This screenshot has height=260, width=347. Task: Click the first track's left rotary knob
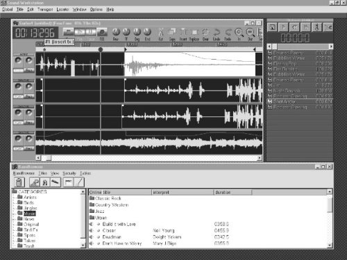point(18,60)
